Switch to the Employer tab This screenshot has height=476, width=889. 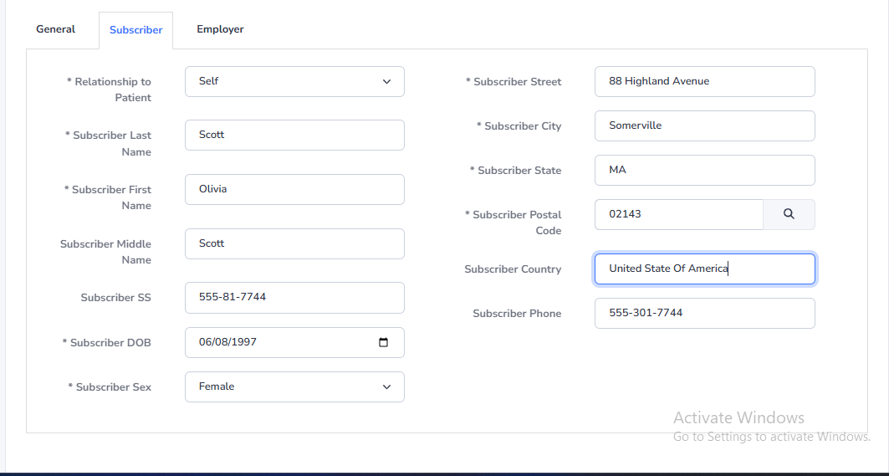220,29
